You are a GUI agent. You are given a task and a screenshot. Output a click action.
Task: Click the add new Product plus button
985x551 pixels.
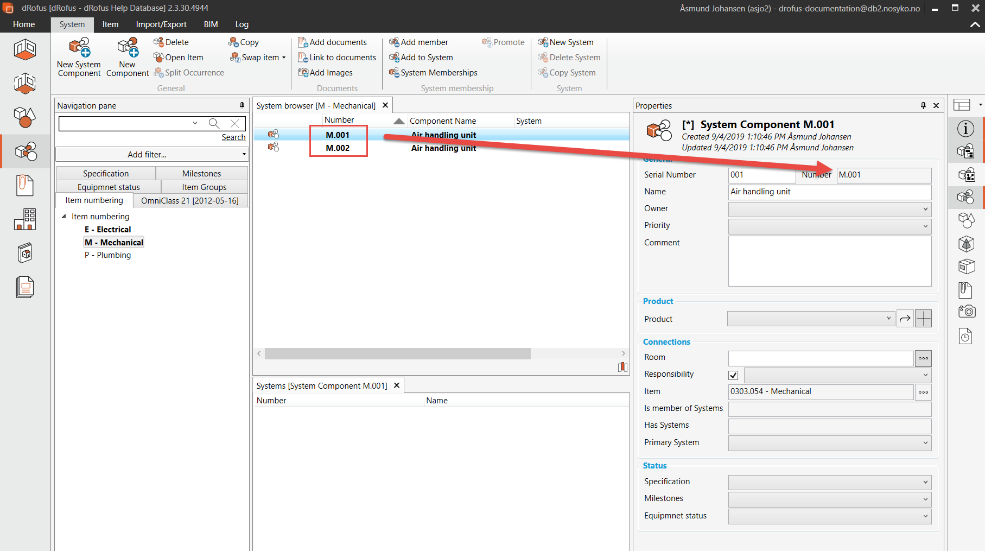923,319
